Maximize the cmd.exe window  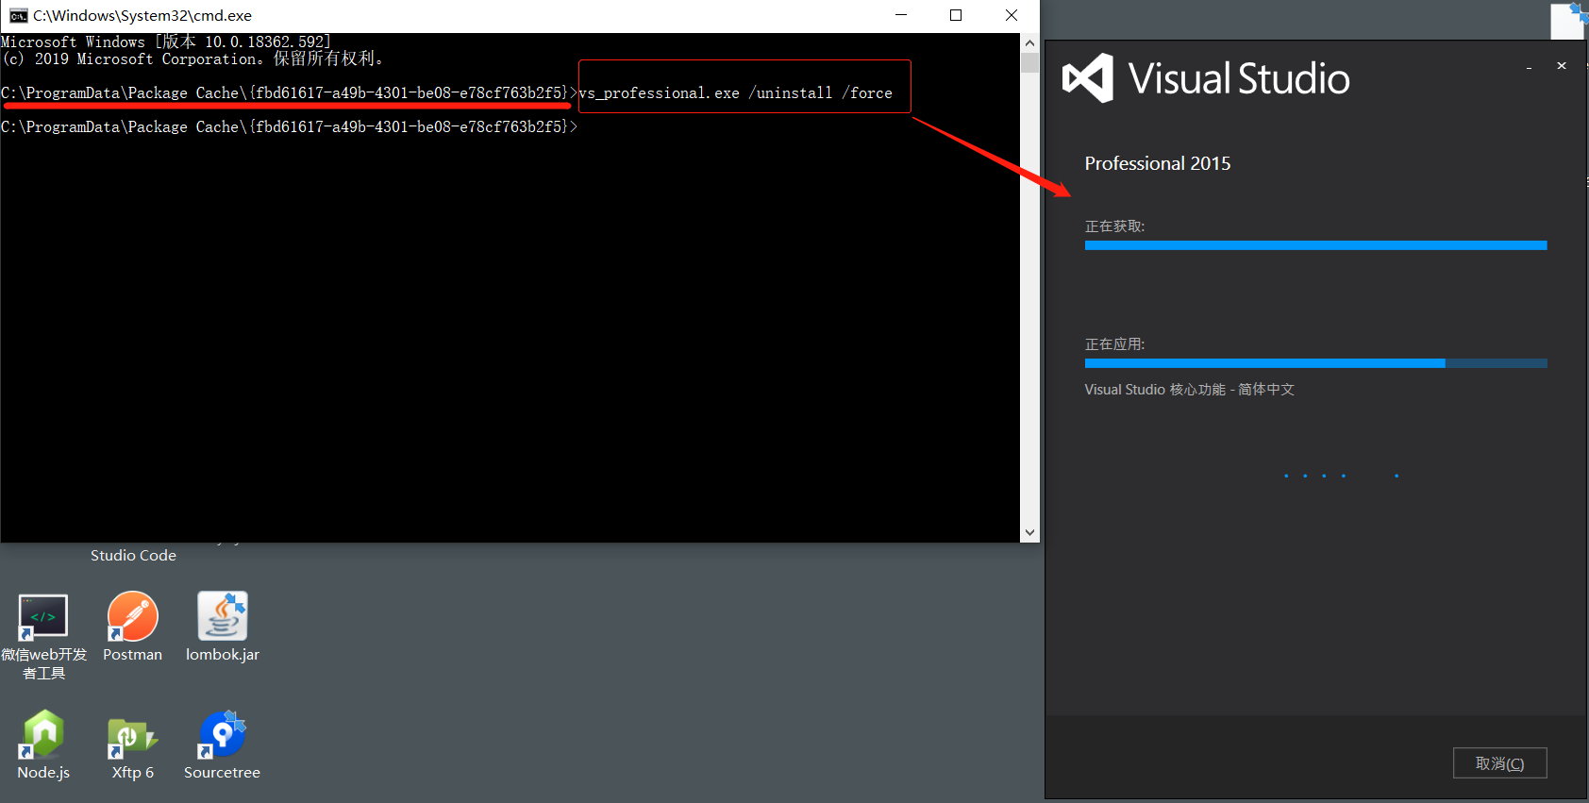pyautogui.click(x=956, y=15)
